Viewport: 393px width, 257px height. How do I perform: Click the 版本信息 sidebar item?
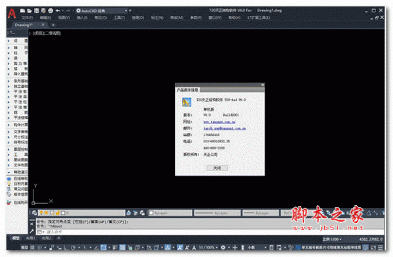tap(17, 194)
